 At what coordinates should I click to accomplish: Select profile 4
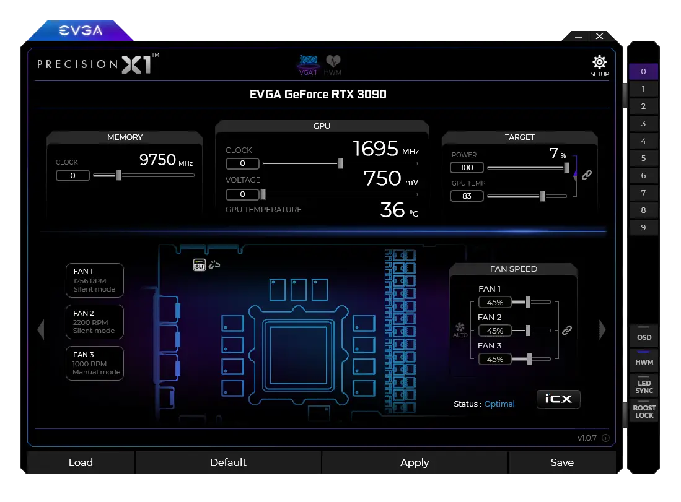coord(643,141)
